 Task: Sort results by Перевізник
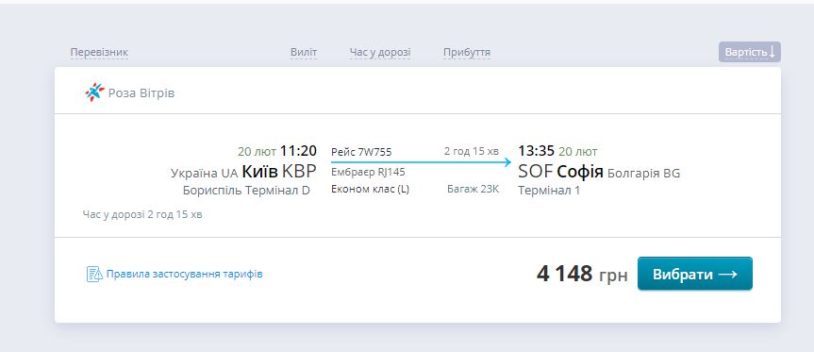pyautogui.click(x=99, y=53)
